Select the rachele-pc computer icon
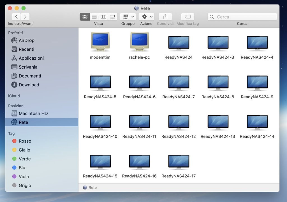This screenshot has width=287, height=202. coord(140,42)
